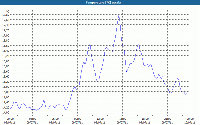Click the 15:00 time axis label
This screenshot has width=200, height=125.
tap(122, 119)
